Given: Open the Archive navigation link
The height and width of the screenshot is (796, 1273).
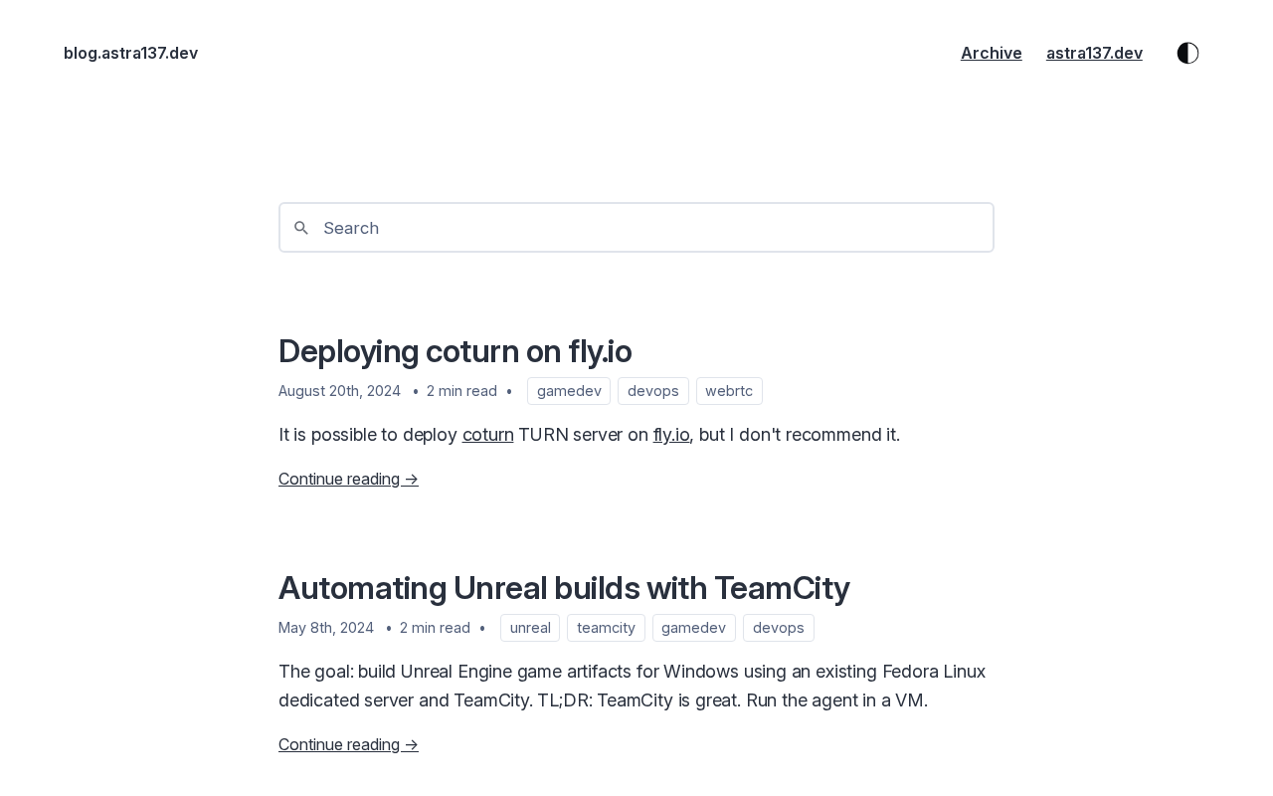Looking at the screenshot, I should 991,53.
